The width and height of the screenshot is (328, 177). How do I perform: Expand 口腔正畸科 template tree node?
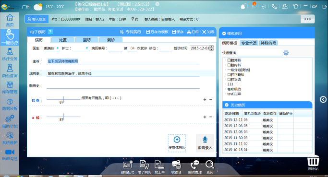[225, 75]
